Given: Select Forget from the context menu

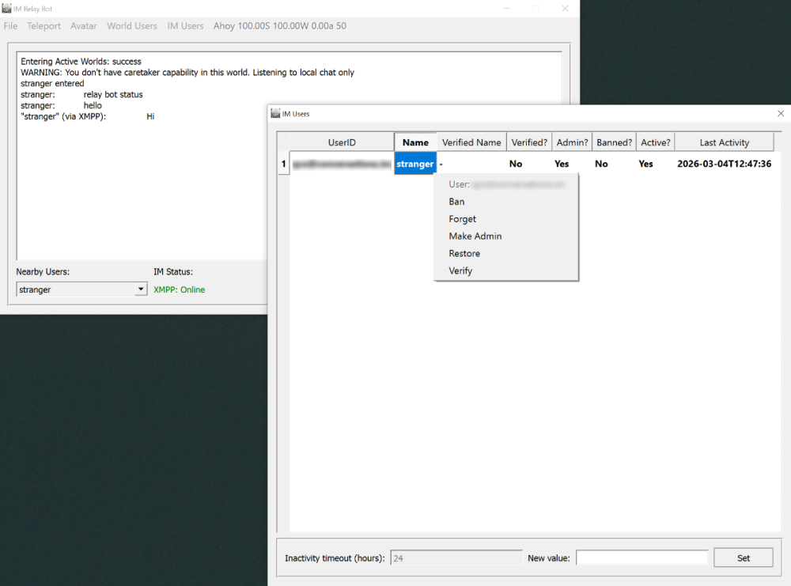Looking at the screenshot, I should [461, 218].
